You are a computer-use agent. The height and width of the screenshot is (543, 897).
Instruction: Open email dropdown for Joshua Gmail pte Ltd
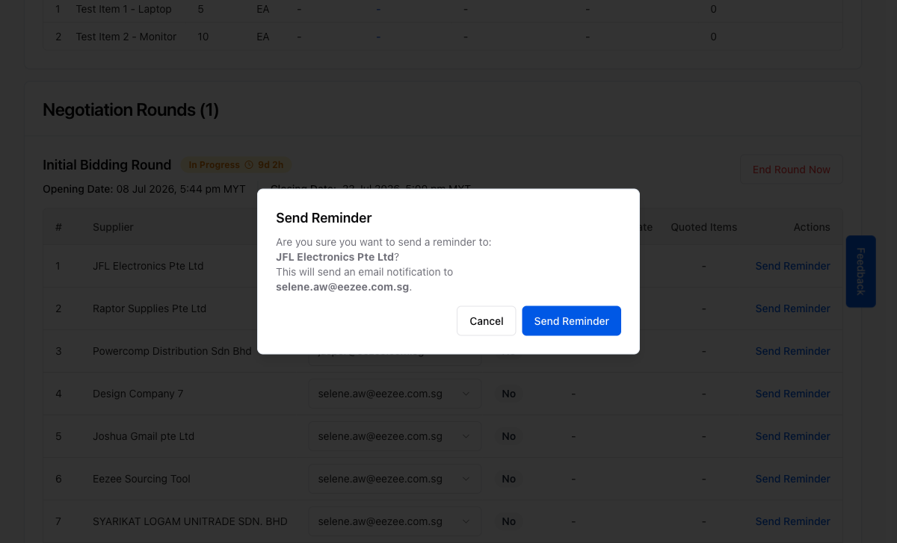(395, 436)
